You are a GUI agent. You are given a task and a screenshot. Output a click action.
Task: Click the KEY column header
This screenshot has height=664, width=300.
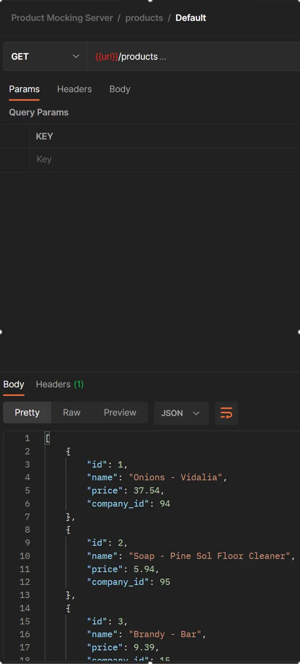pyautogui.click(x=44, y=137)
